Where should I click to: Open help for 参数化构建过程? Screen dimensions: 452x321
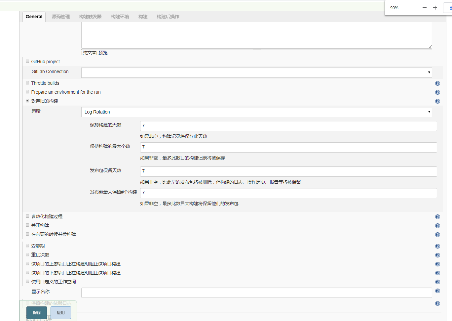(437, 216)
